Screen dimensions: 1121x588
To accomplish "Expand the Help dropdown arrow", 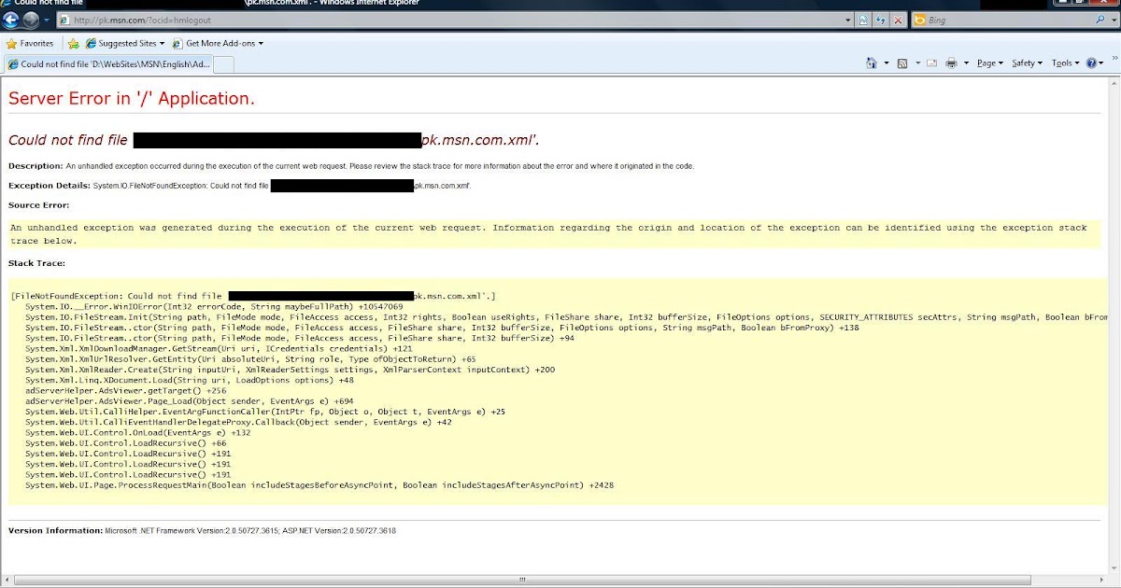I will 1101,63.
